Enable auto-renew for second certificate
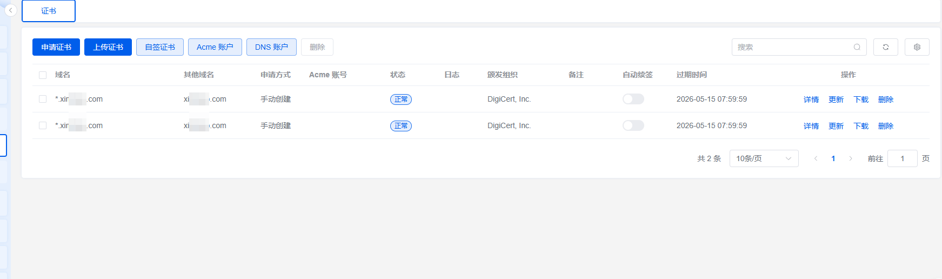This screenshot has width=942, height=279. coord(633,125)
